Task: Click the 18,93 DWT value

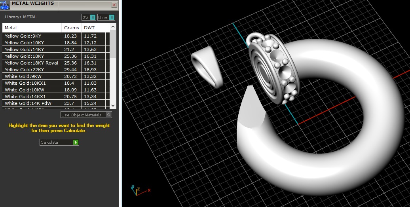Action: point(90,70)
